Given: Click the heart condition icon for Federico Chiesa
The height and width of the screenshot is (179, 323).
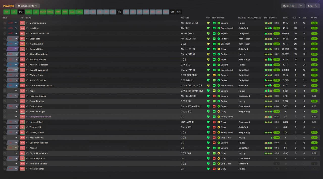Looking at the screenshot, I should (x=208, y=96).
